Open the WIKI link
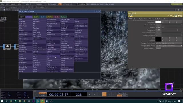 tap(28, 4)
